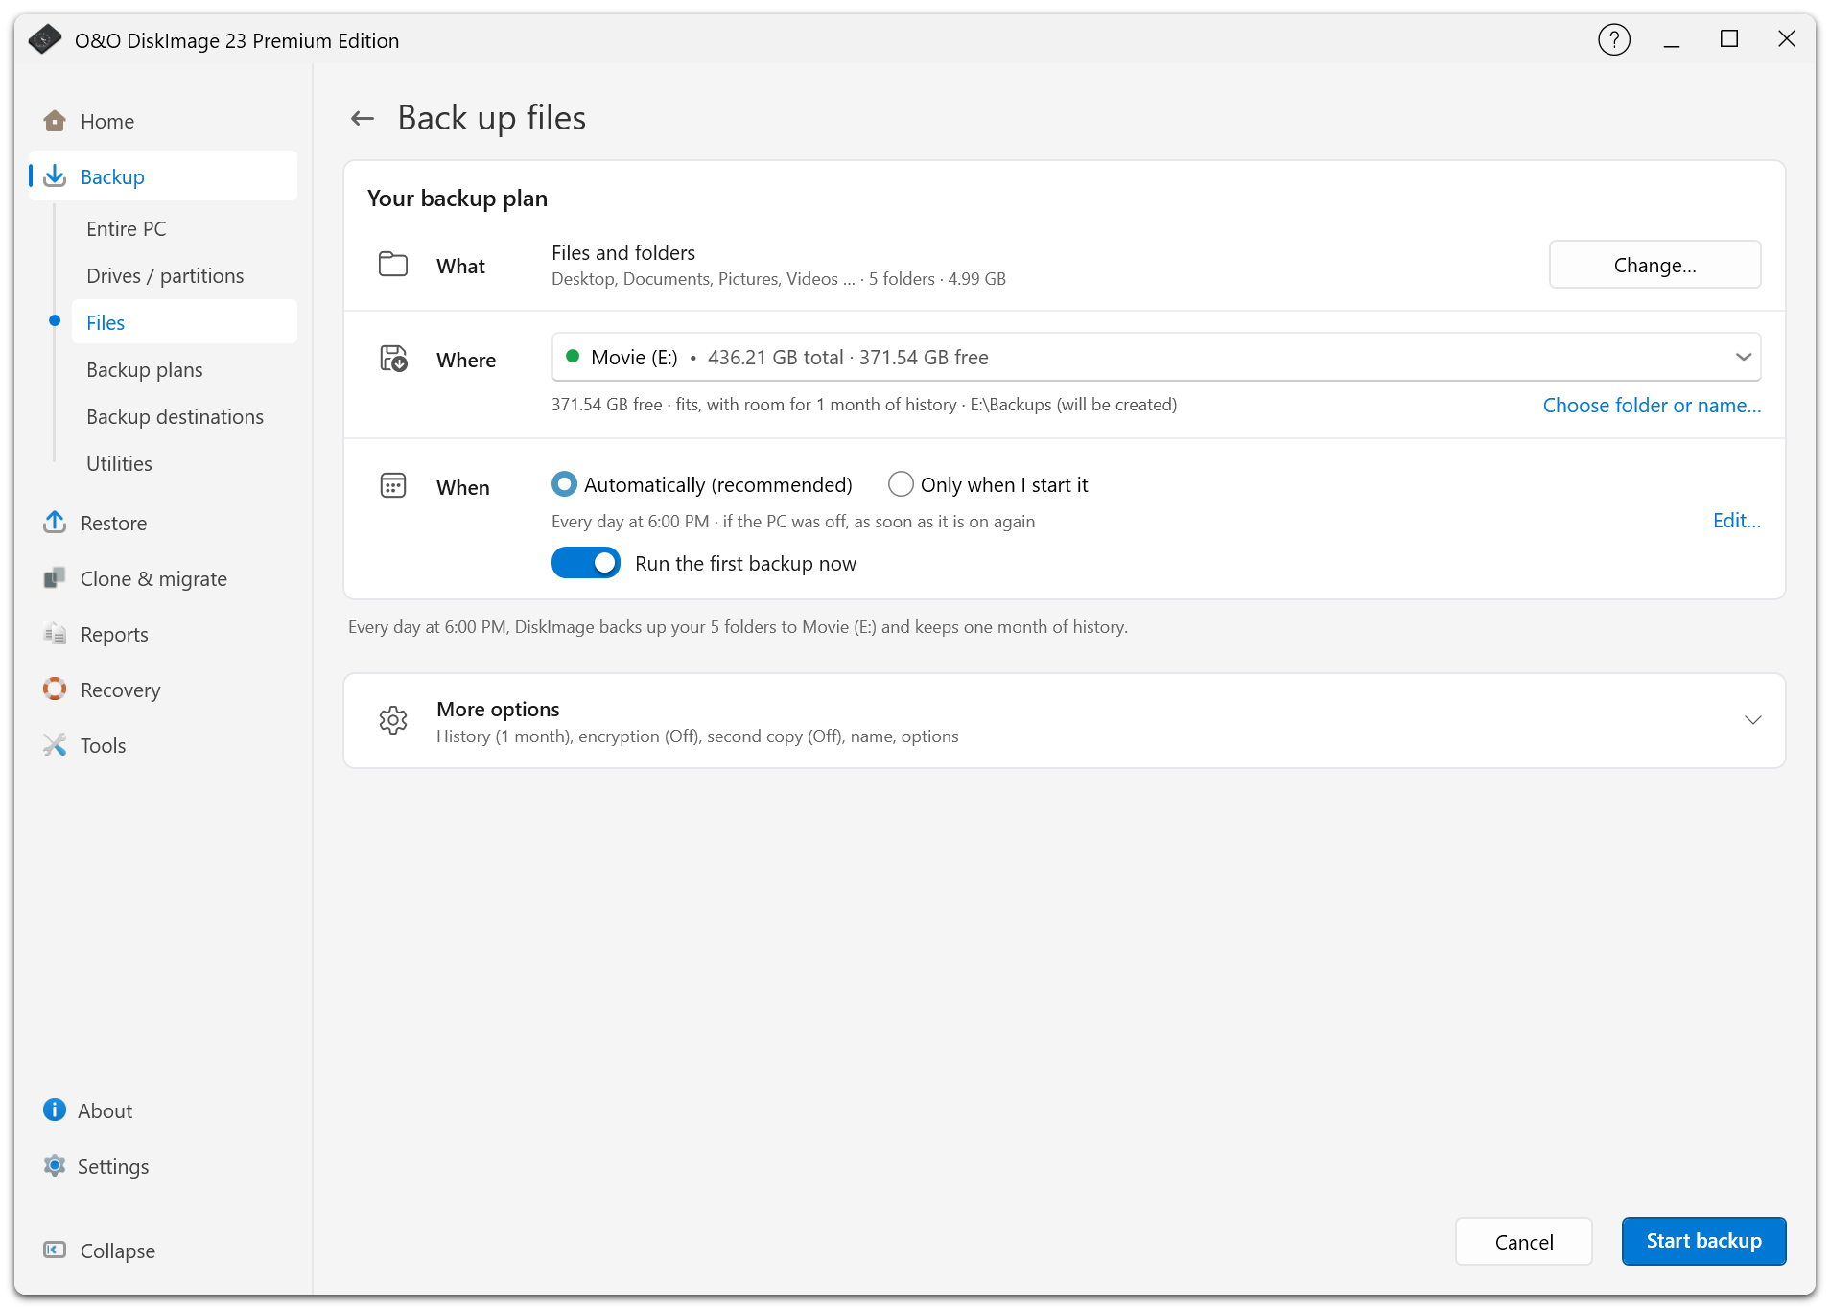Viewport: 1830px width, 1309px height.
Task: Click the Back up files page title
Action: tap(492, 118)
